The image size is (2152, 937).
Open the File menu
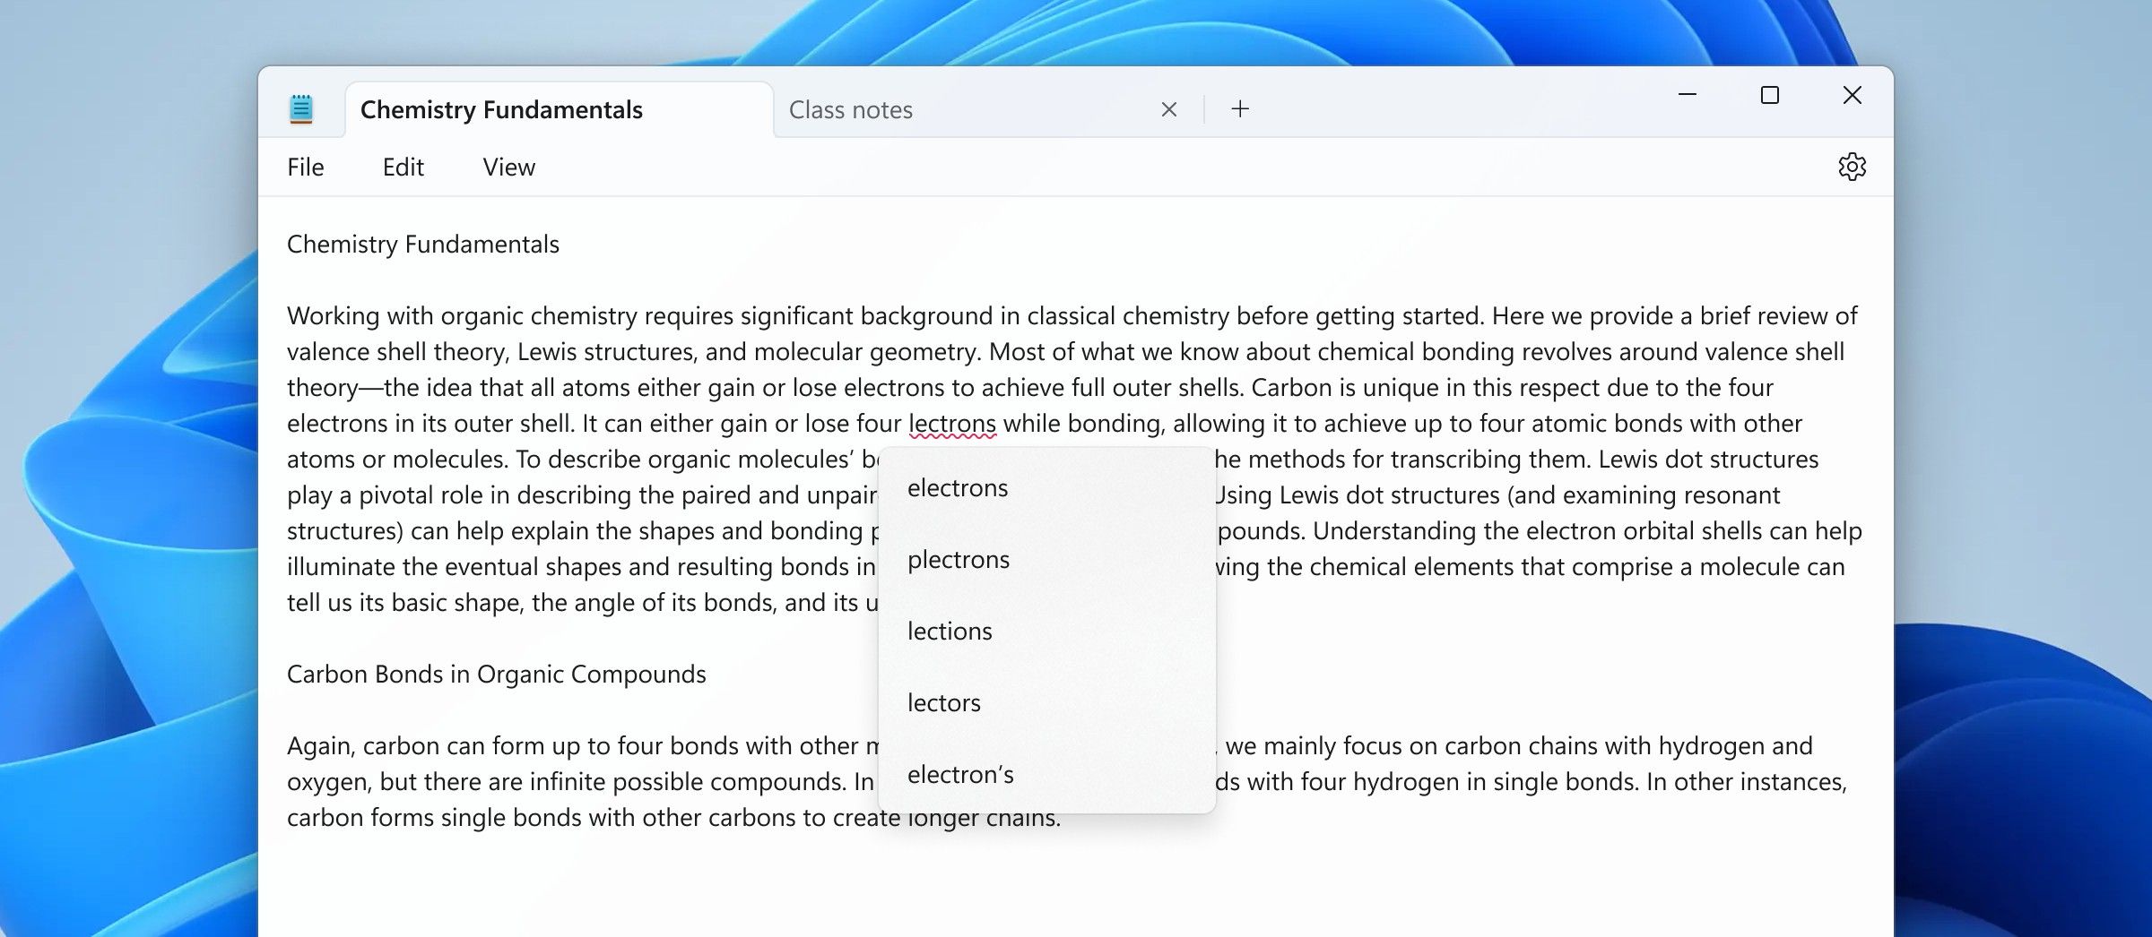tap(305, 167)
